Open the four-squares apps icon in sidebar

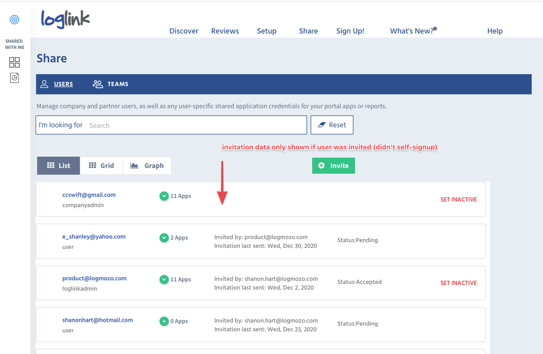pyautogui.click(x=14, y=62)
